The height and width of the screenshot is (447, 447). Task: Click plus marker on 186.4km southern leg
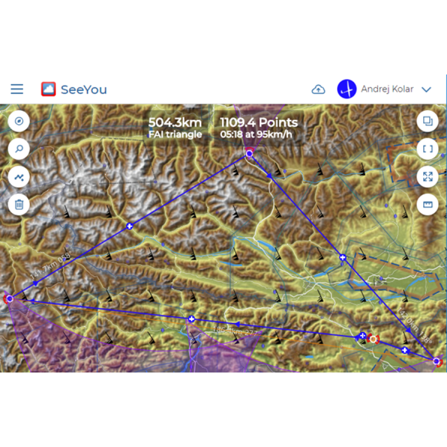point(192,319)
